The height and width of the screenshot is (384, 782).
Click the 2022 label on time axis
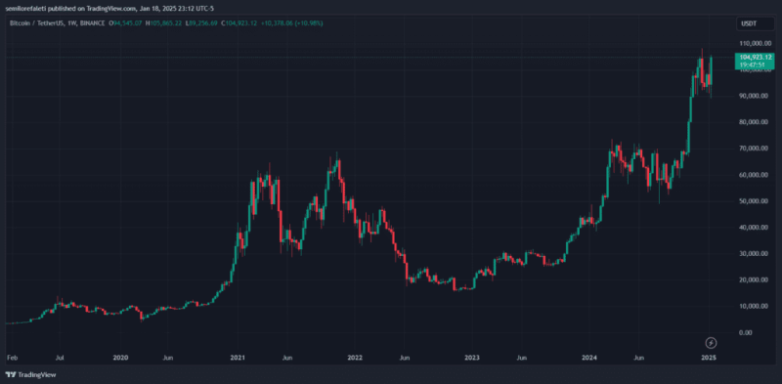[x=355, y=358]
